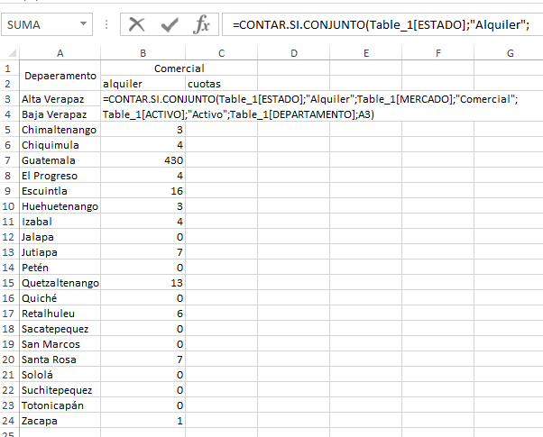The image size is (543, 437).
Task: Confirm the formula with checkmark icon
Action: (170, 25)
